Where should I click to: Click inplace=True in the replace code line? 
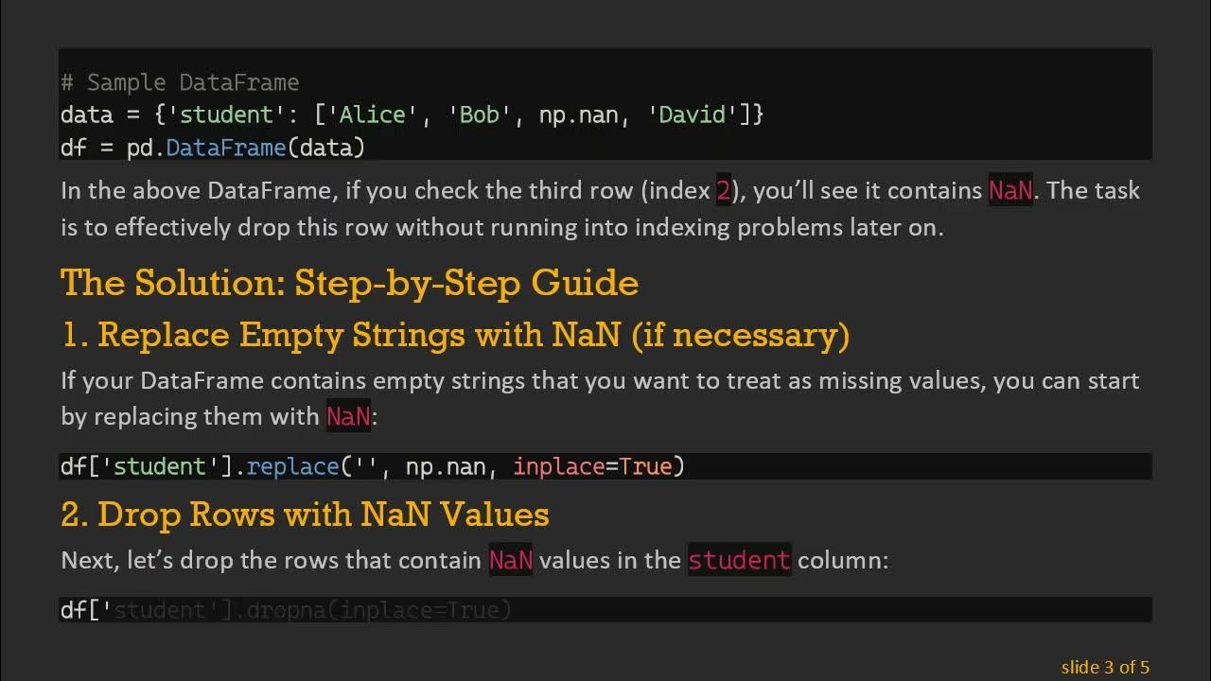coord(592,466)
